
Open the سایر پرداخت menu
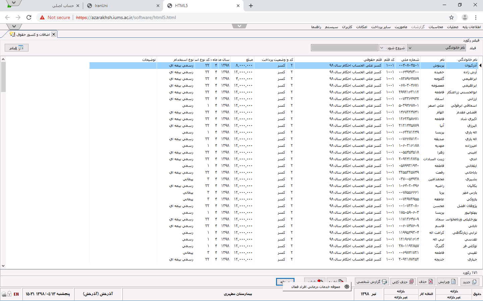(381, 27)
